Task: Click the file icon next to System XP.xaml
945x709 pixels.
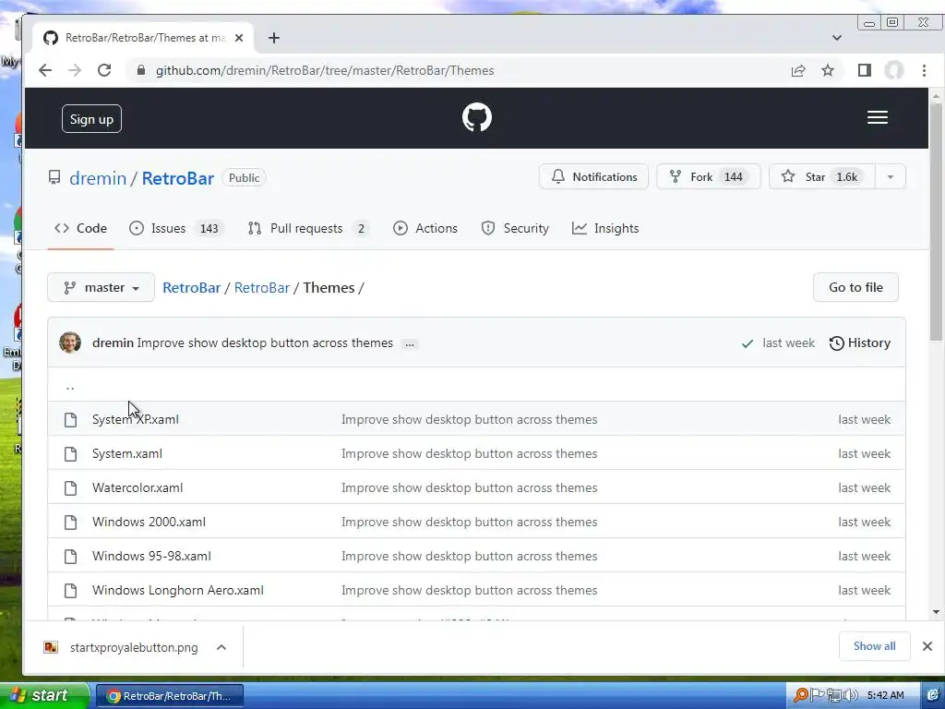Action: [x=70, y=420]
